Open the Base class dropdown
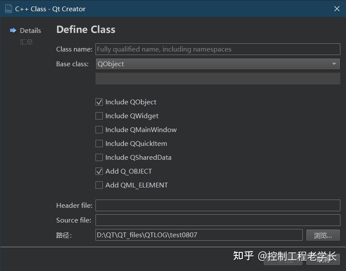This screenshot has width=346, height=271. click(x=217, y=63)
